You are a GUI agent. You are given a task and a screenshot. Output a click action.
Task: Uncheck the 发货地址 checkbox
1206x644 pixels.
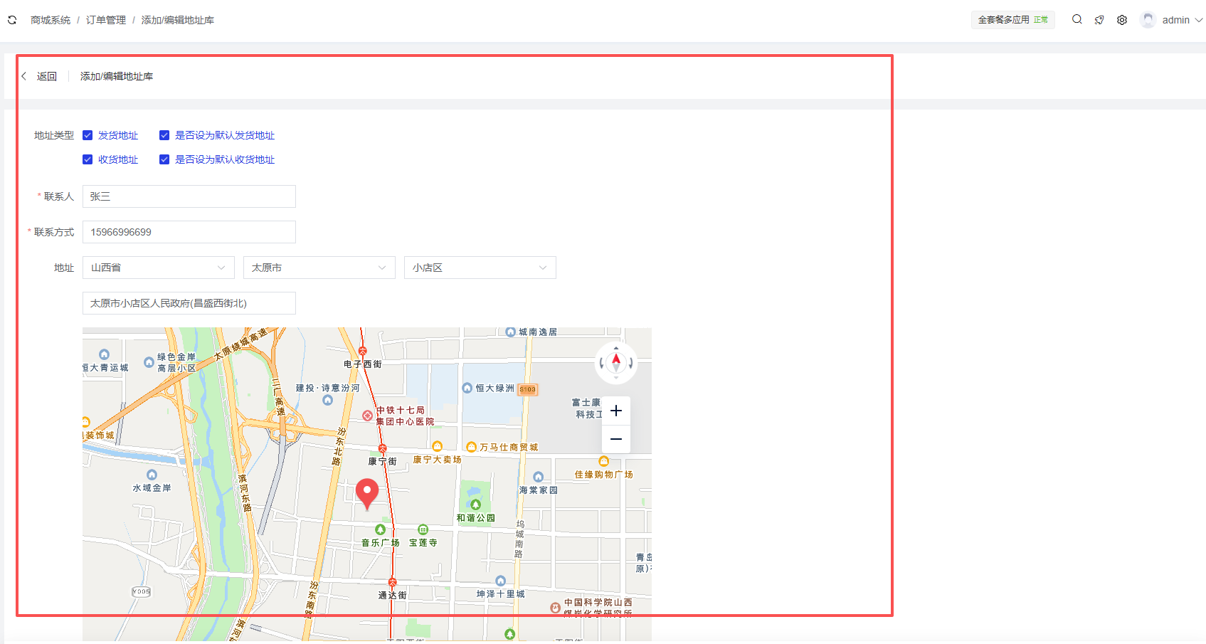pyautogui.click(x=88, y=135)
